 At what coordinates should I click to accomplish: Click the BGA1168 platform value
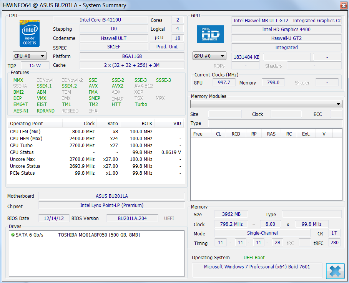point(132,56)
